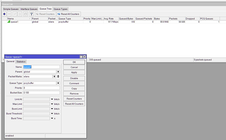Click the disable cross toolbar icon

click(20, 14)
